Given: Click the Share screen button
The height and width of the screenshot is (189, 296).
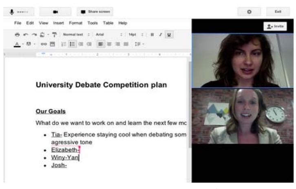Looking at the screenshot, I should [x=95, y=12].
